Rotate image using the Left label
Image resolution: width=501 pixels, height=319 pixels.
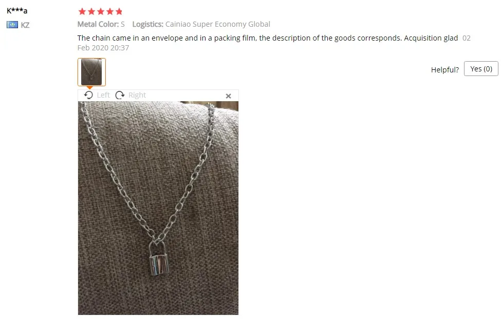[x=103, y=95]
